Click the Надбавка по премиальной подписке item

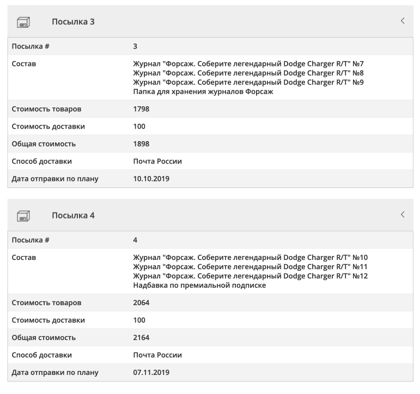(x=199, y=285)
